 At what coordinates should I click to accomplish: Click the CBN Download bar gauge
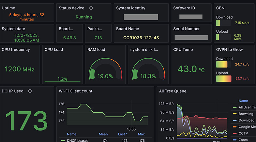point(223,23)
